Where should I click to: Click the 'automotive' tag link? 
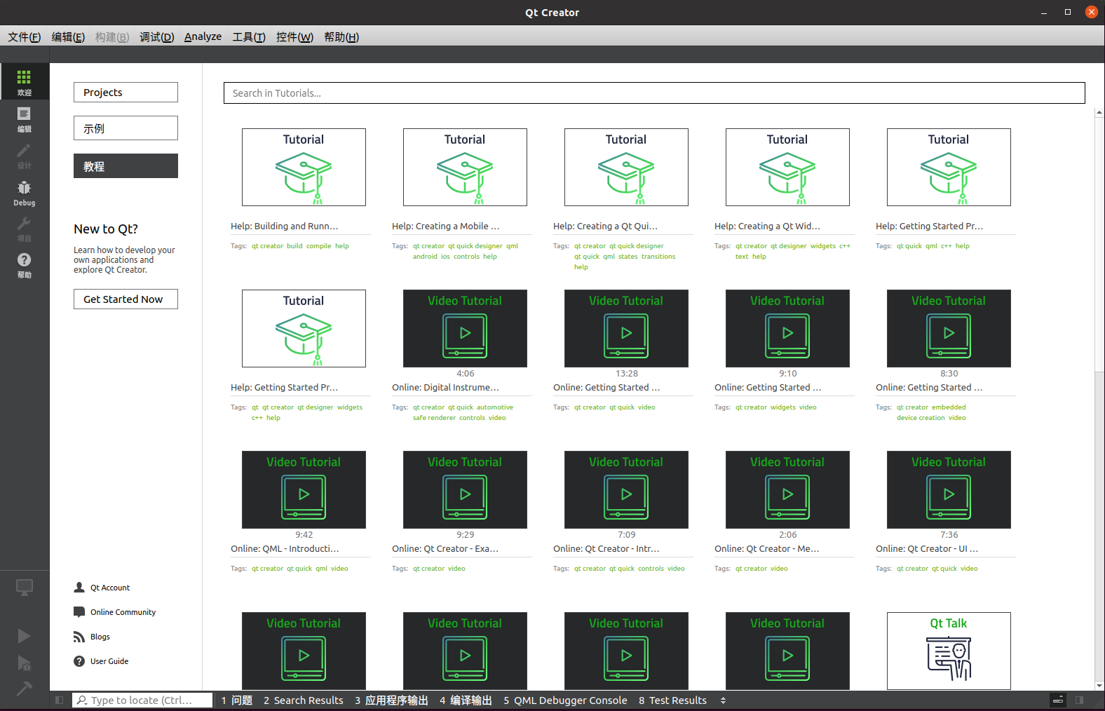[x=495, y=407]
